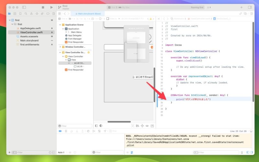The width and height of the screenshot is (259, 162).
Task: Click the console Filter field
Action: [216, 152]
